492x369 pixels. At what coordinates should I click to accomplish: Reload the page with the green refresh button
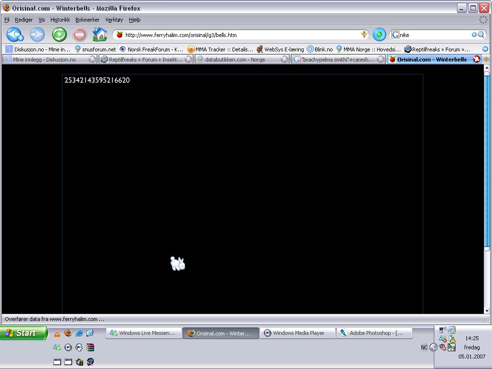pyautogui.click(x=59, y=35)
